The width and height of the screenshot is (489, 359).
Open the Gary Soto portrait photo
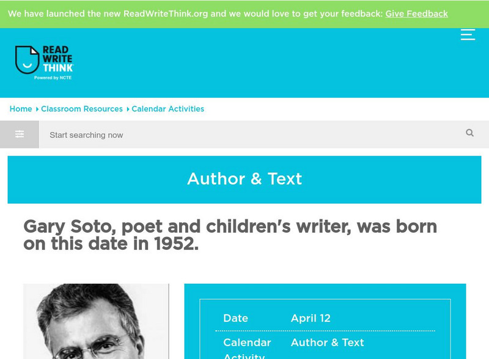click(x=96, y=322)
